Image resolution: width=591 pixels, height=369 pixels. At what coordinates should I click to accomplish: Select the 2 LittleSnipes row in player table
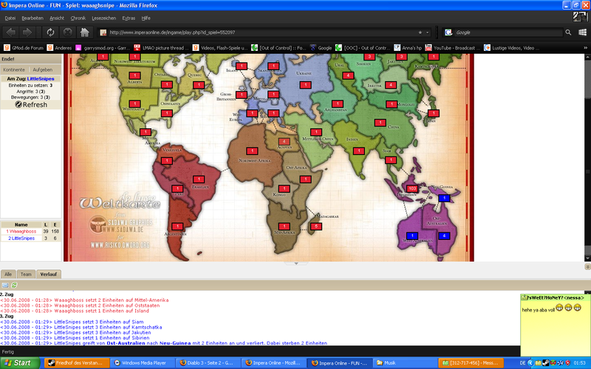coord(21,238)
